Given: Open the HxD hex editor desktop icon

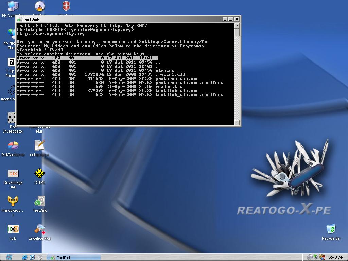Looking at the screenshot, I should click(13, 229).
